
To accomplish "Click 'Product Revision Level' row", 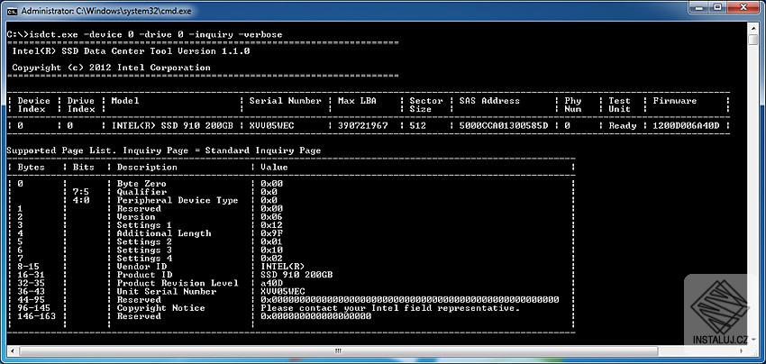I will click(x=178, y=284).
